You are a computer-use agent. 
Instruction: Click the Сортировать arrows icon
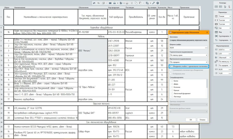[216, 40]
